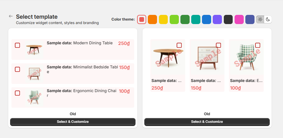Viewport: 283px width, 138px height.
Task: Choose the yellow color theme
Action: coord(163,19)
